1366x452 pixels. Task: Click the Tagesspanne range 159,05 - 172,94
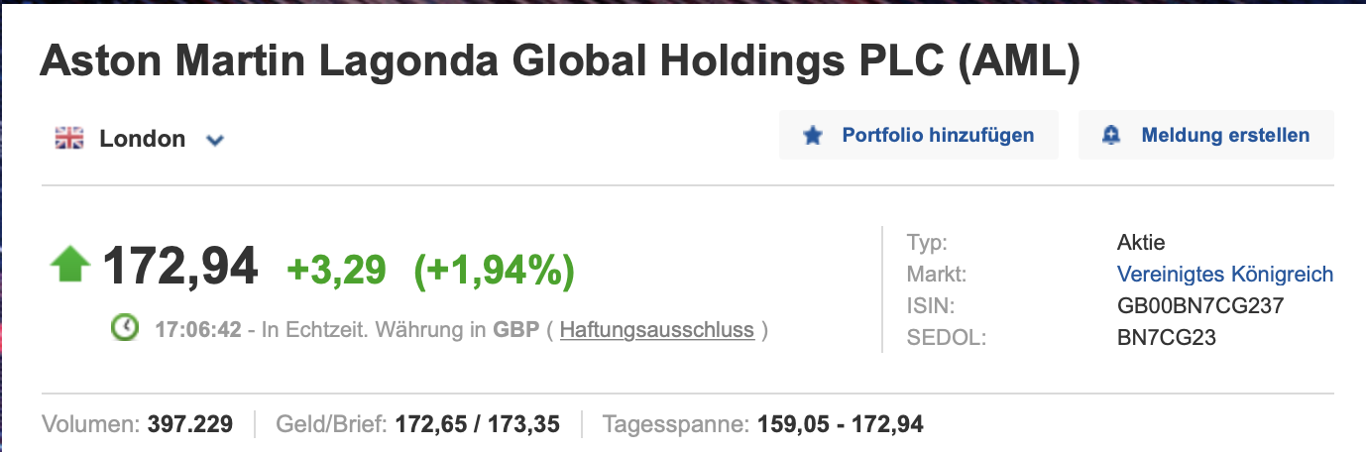pos(840,425)
